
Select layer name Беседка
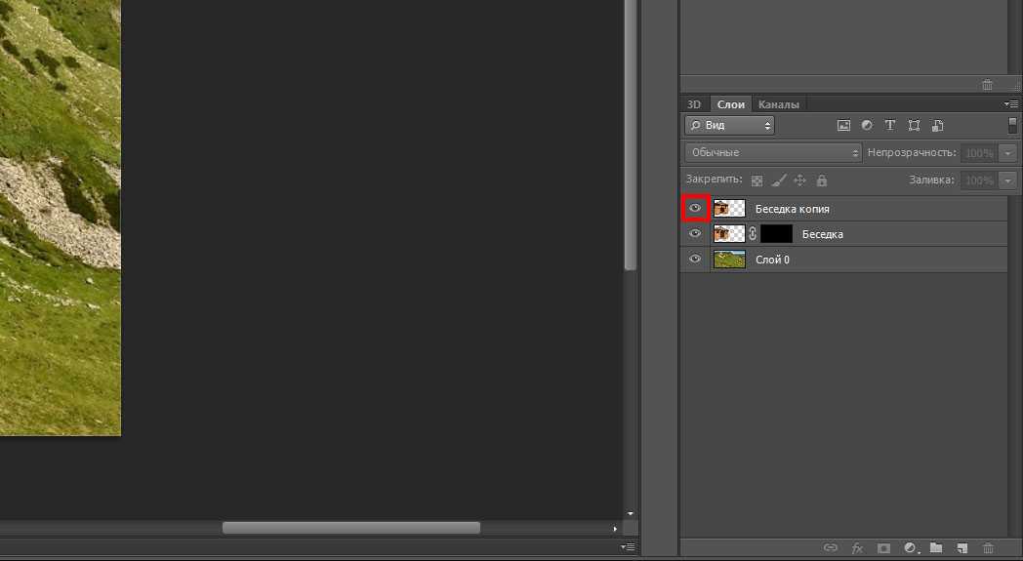coord(822,234)
